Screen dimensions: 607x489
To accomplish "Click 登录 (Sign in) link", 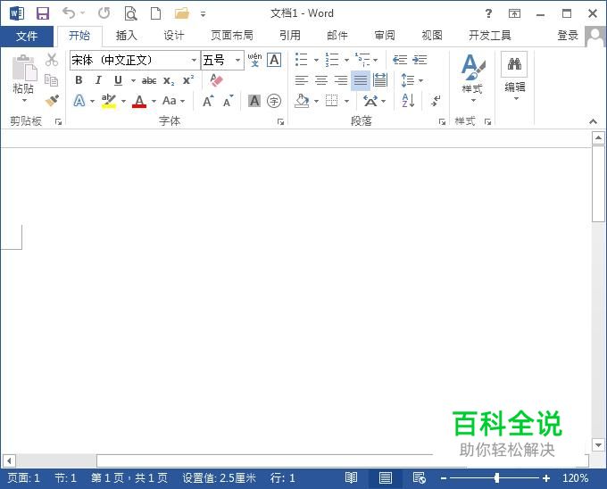I will (568, 36).
